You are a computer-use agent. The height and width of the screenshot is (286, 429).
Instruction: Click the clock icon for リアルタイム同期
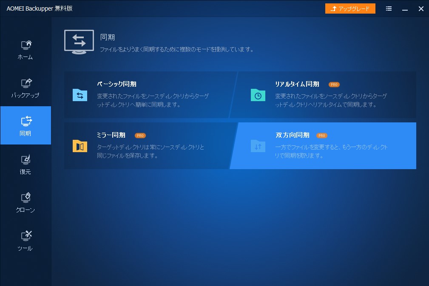click(258, 95)
